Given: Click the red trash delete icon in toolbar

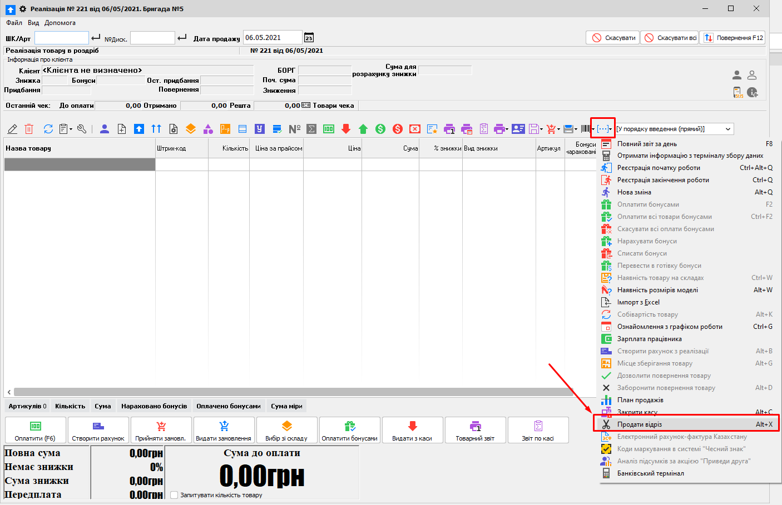Looking at the screenshot, I should 29,129.
